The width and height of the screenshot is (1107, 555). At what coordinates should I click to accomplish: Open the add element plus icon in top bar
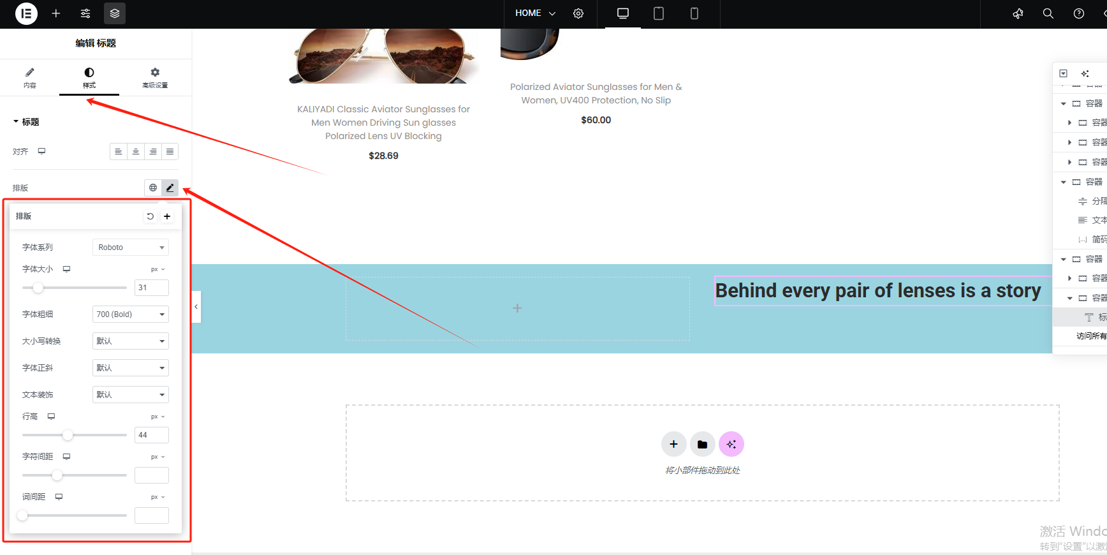[x=56, y=13]
